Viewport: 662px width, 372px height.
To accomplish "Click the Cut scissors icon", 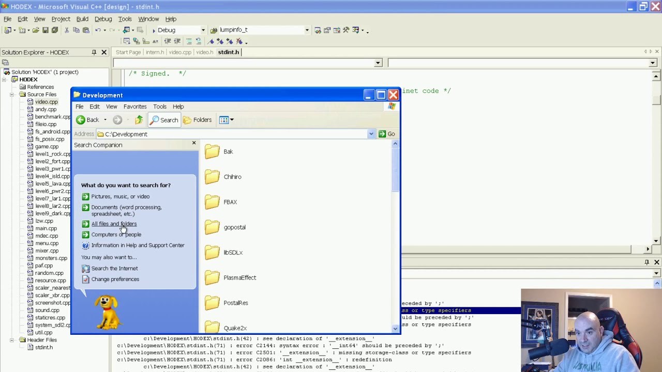I will [x=66, y=30].
